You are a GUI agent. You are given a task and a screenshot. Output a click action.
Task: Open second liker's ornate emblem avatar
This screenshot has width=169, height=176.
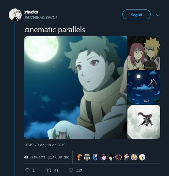coord(87,157)
